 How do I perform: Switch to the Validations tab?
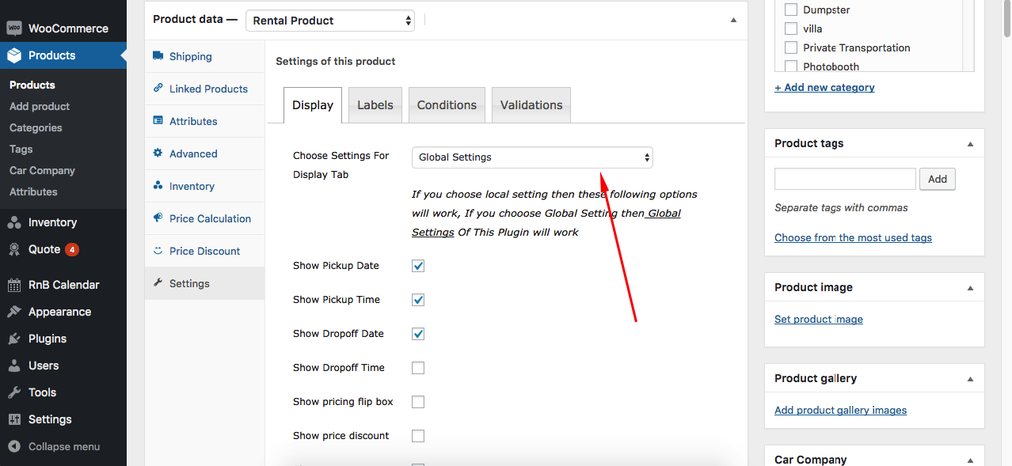point(531,105)
